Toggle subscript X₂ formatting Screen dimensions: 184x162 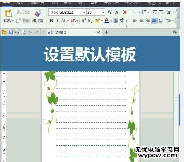coord(90,21)
